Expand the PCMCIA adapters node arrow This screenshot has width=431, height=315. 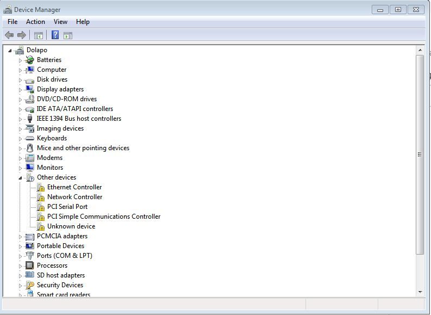[x=20, y=237]
